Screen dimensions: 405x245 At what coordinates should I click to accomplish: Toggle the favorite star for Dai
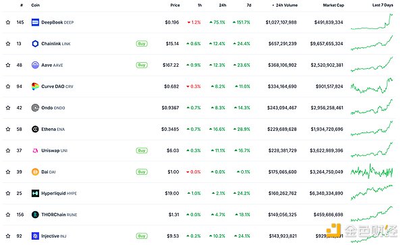pyautogui.click(x=8, y=172)
